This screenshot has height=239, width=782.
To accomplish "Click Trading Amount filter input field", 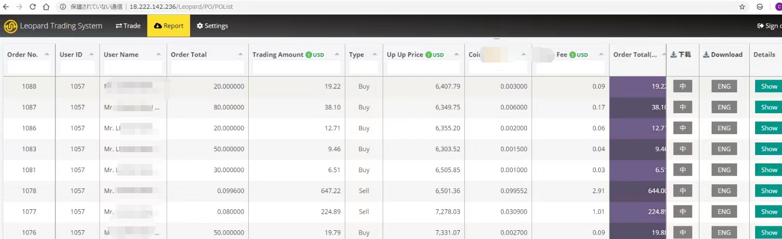I will pyautogui.click(x=297, y=67).
